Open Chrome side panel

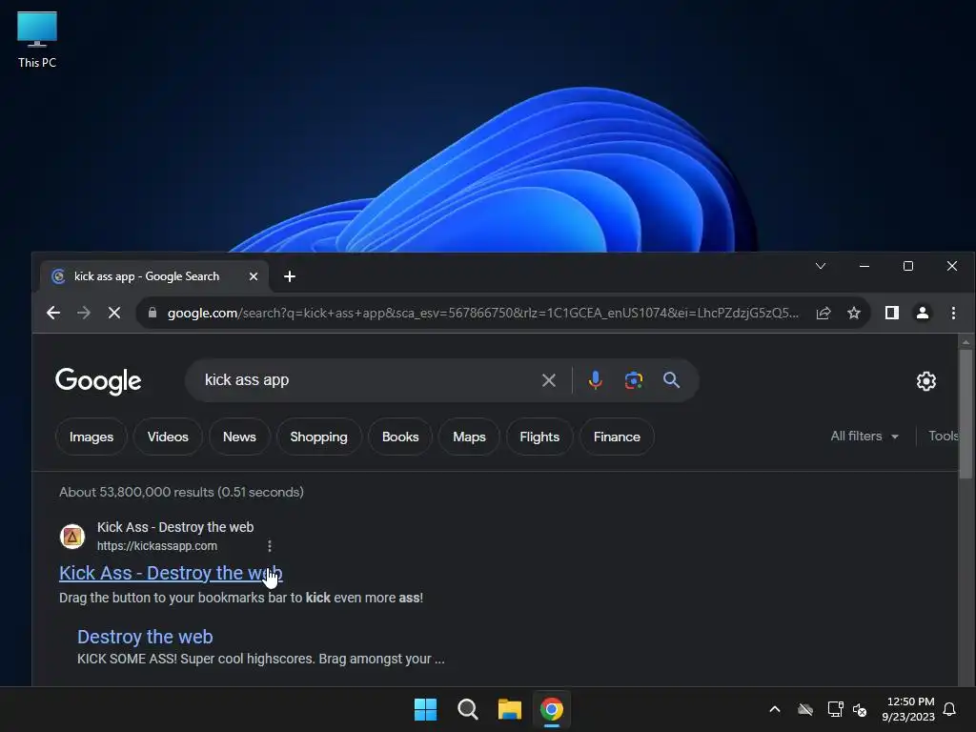892,313
